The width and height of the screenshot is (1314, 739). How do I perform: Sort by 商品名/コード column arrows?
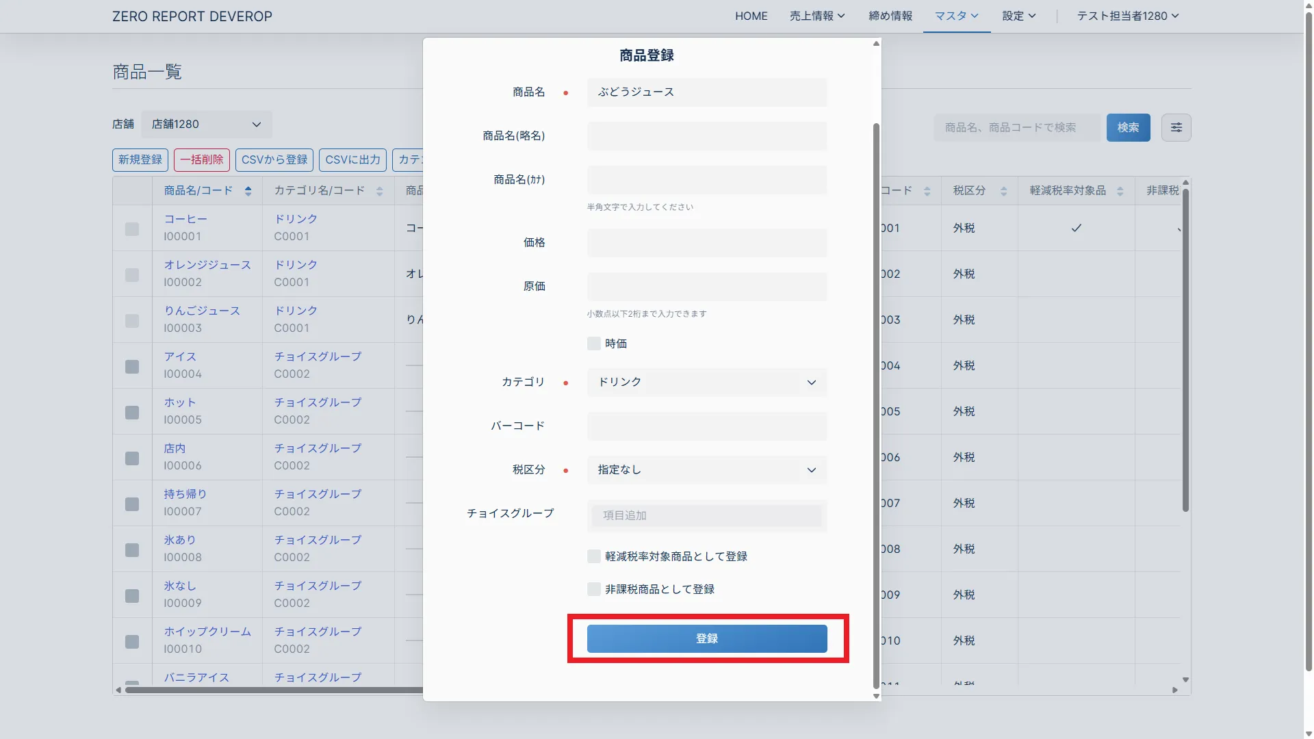[248, 191]
